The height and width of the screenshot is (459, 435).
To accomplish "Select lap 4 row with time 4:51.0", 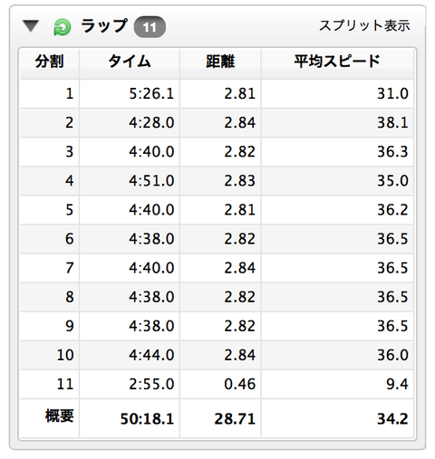I will (217, 181).
